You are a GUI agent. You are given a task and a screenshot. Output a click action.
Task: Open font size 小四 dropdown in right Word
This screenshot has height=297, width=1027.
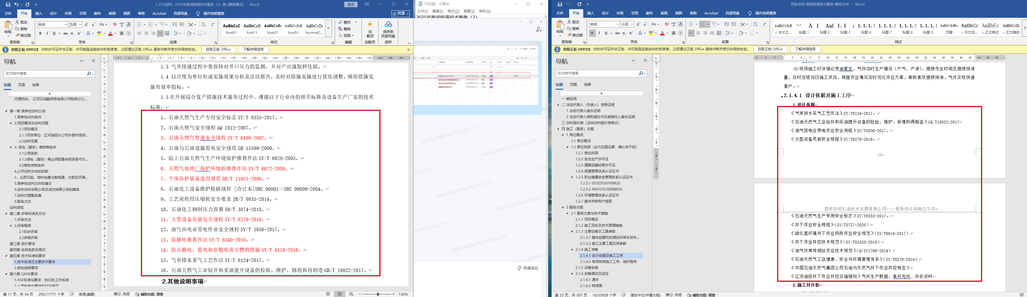pos(632,25)
